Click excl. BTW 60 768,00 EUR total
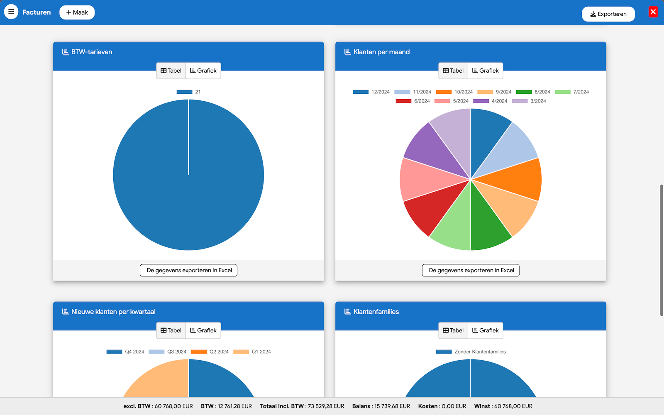The image size is (664, 415). click(158, 406)
